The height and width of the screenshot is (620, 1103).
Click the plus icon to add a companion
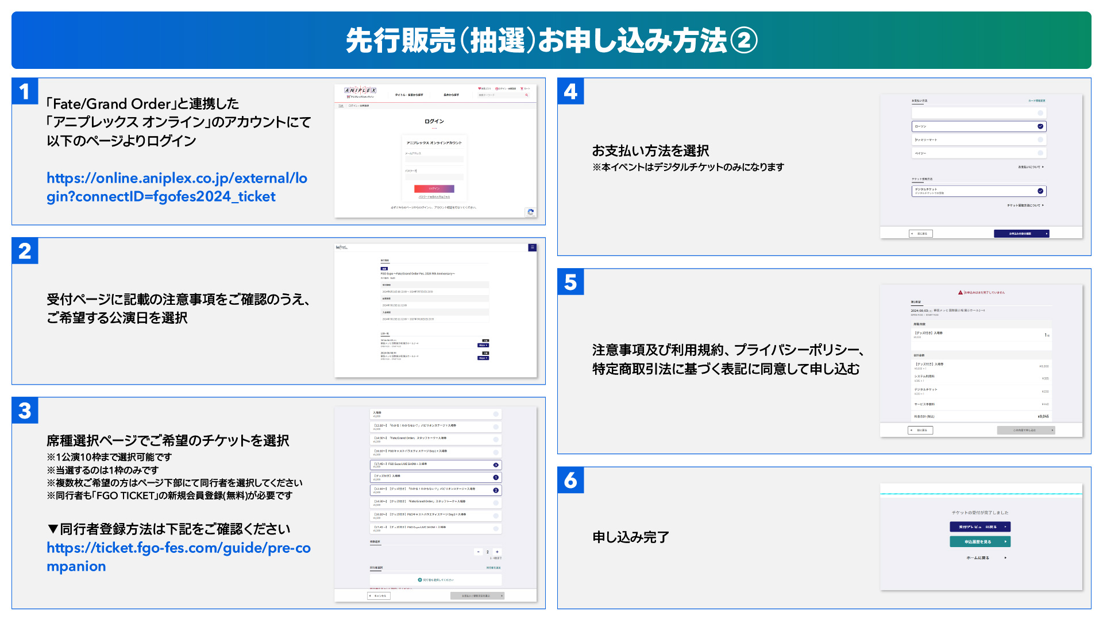pyautogui.click(x=420, y=580)
